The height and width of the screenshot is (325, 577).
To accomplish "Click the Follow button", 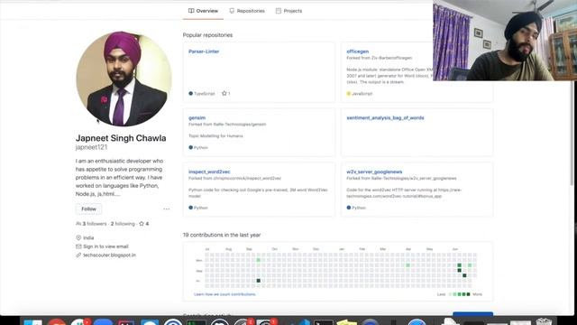I will [x=88, y=209].
